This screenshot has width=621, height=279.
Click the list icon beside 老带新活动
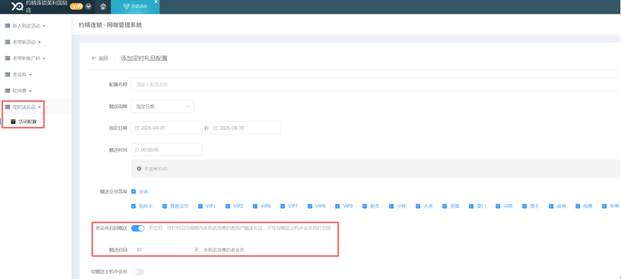(x=7, y=42)
